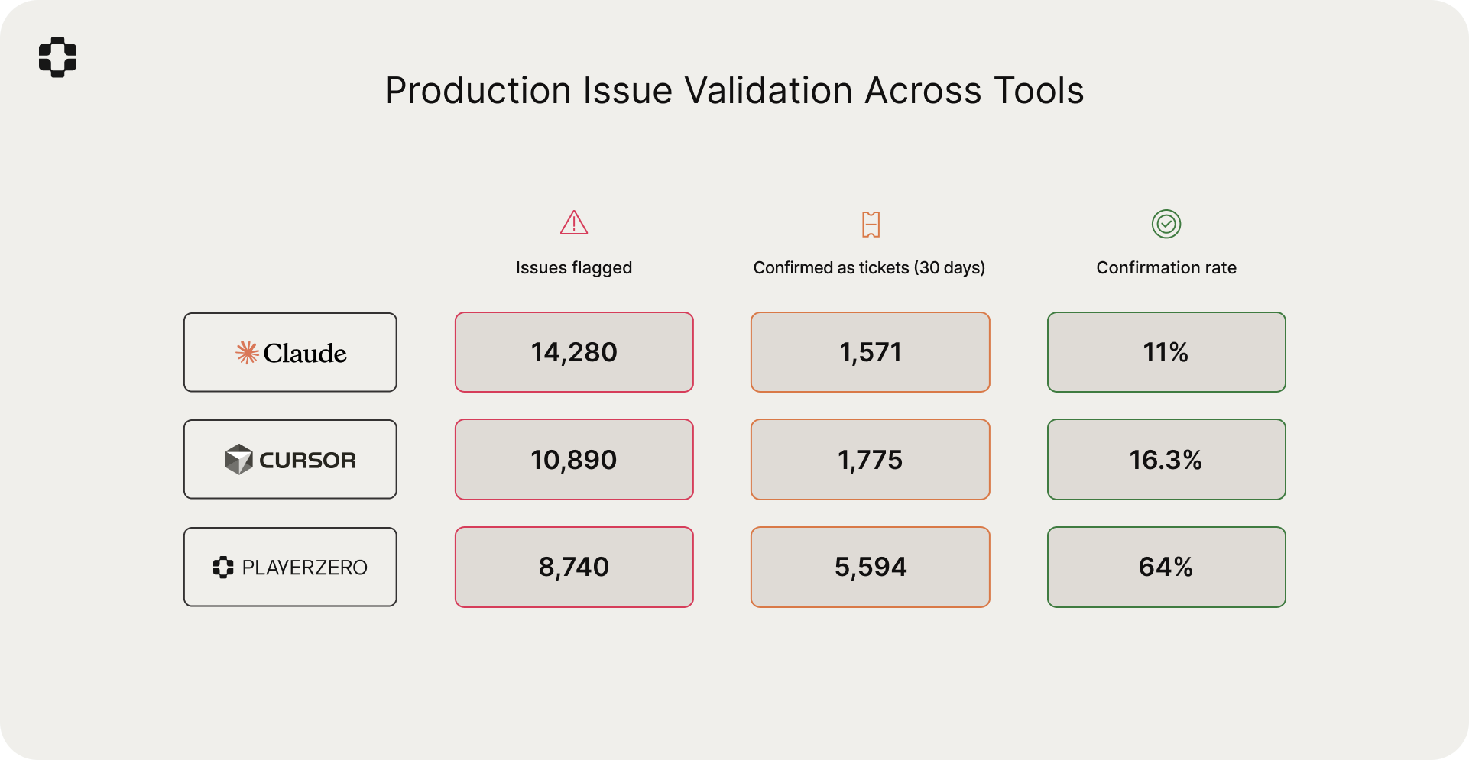Click the Issues flagged column header
The image size is (1469, 760).
pos(574,268)
